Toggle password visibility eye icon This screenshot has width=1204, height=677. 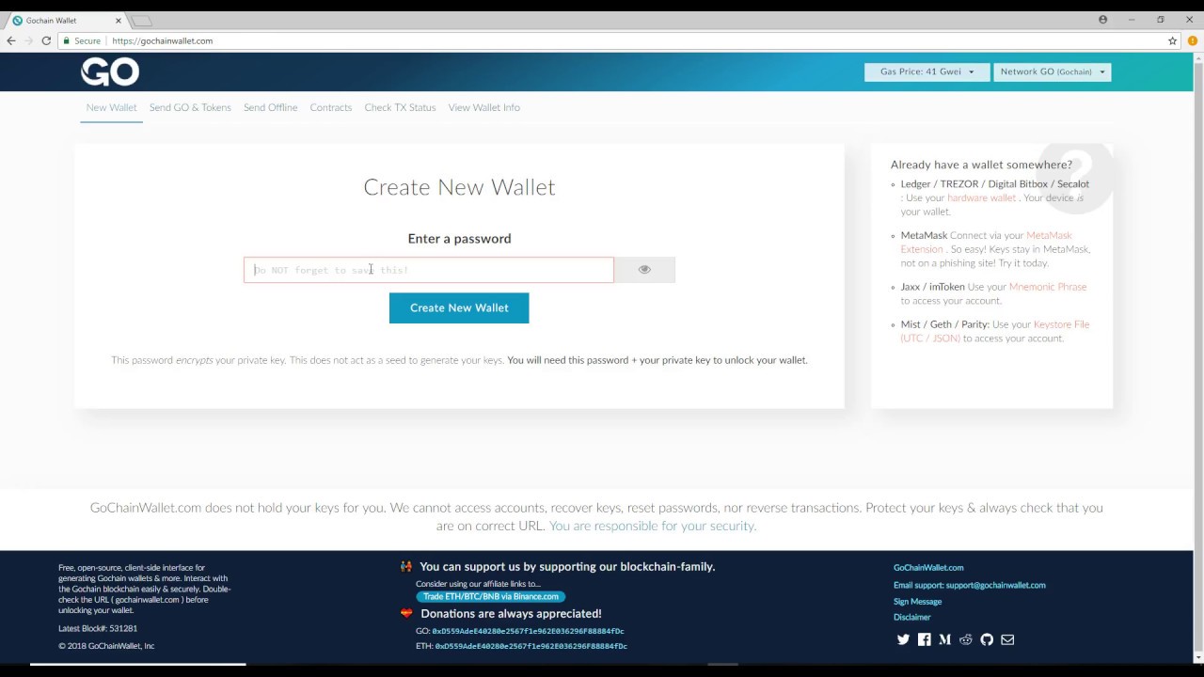click(x=644, y=270)
